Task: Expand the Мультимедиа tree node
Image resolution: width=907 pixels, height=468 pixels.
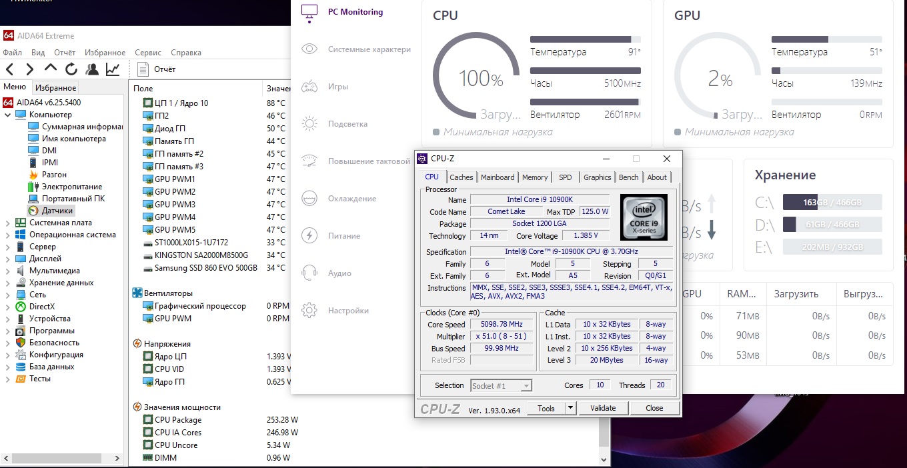Action: click(8, 271)
